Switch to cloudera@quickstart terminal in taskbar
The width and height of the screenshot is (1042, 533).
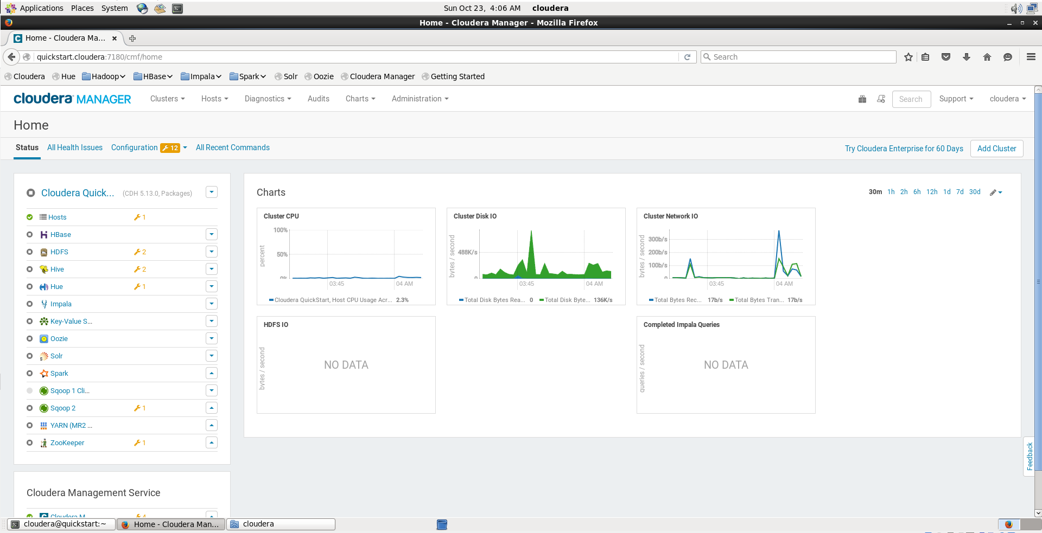point(61,524)
